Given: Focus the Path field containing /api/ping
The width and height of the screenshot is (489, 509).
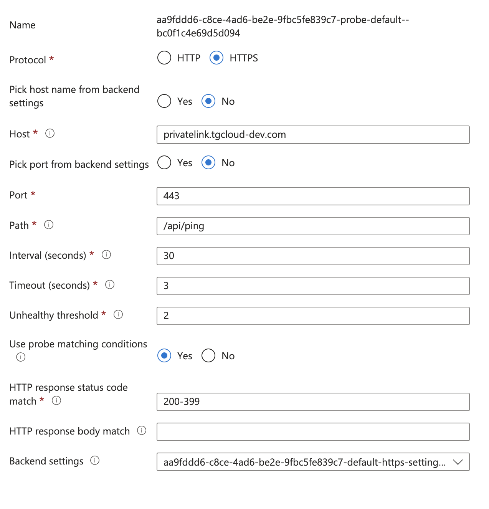Looking at the screenshot, I should [313, 226].
